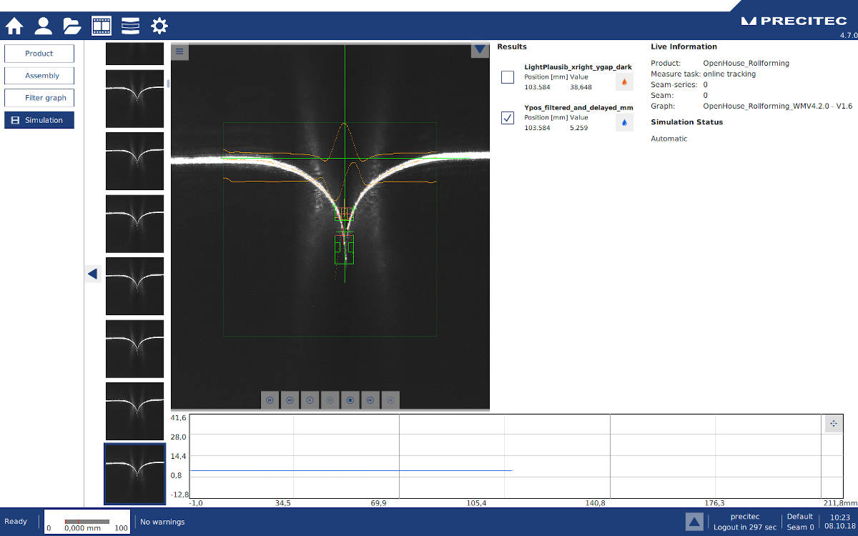Click the fast-forward playback button
858x536 pixels.
pos(370,400)
